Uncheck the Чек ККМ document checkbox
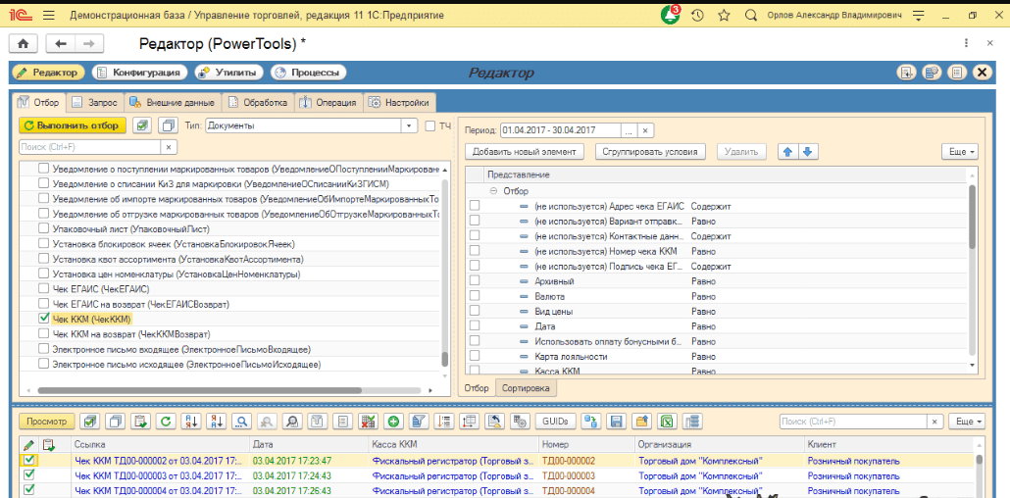The width and height of the screenshot is (1010, 498). click(x=43, y=319)
